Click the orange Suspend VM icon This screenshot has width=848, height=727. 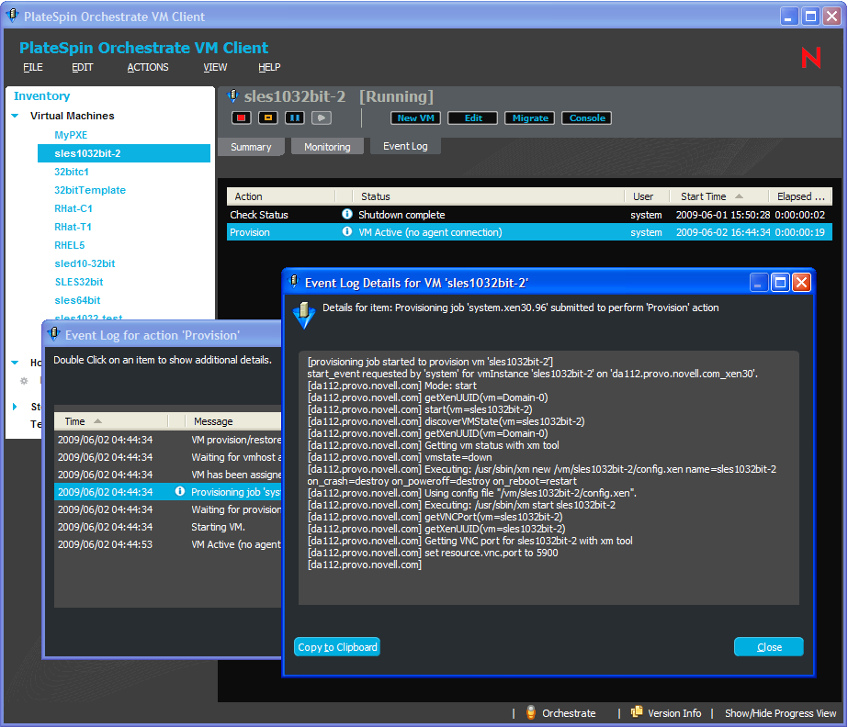click(267, 117)
